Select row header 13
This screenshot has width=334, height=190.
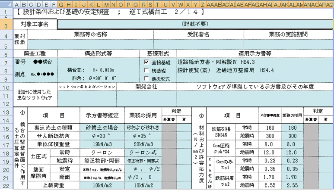(6, 112)
